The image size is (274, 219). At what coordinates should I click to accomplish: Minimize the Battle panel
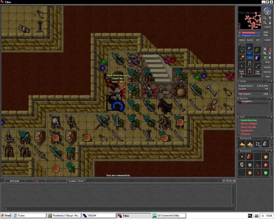point(269,99)
